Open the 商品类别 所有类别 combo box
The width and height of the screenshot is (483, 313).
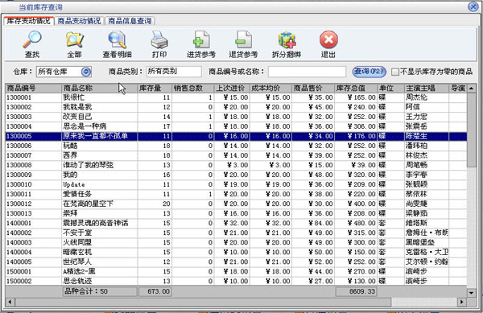click(174, 72)
